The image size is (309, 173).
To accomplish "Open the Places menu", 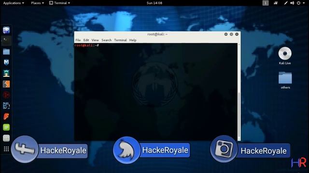I will coord(38,3).
